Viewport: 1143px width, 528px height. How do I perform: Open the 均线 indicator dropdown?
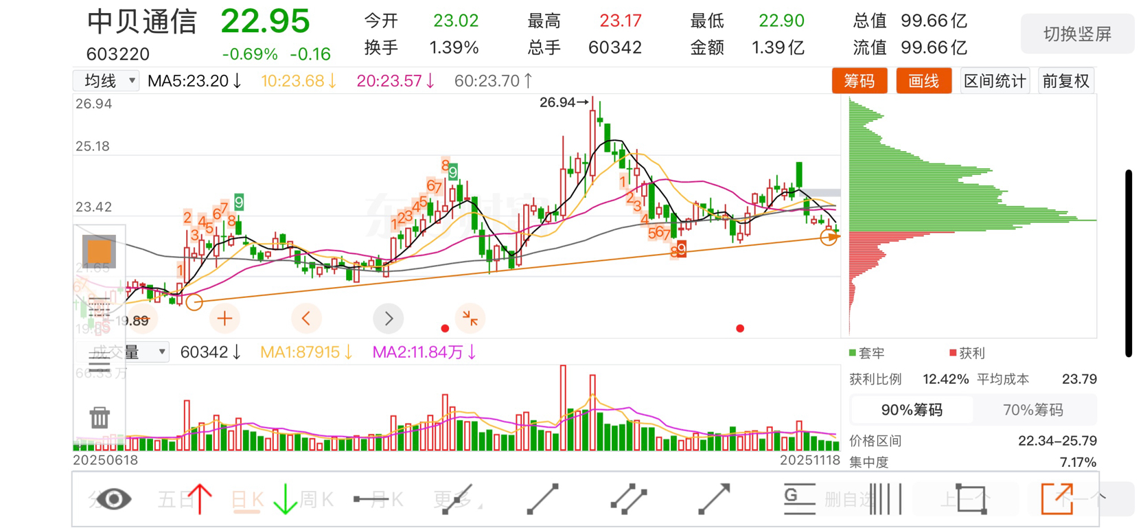[x=106, y=81]
